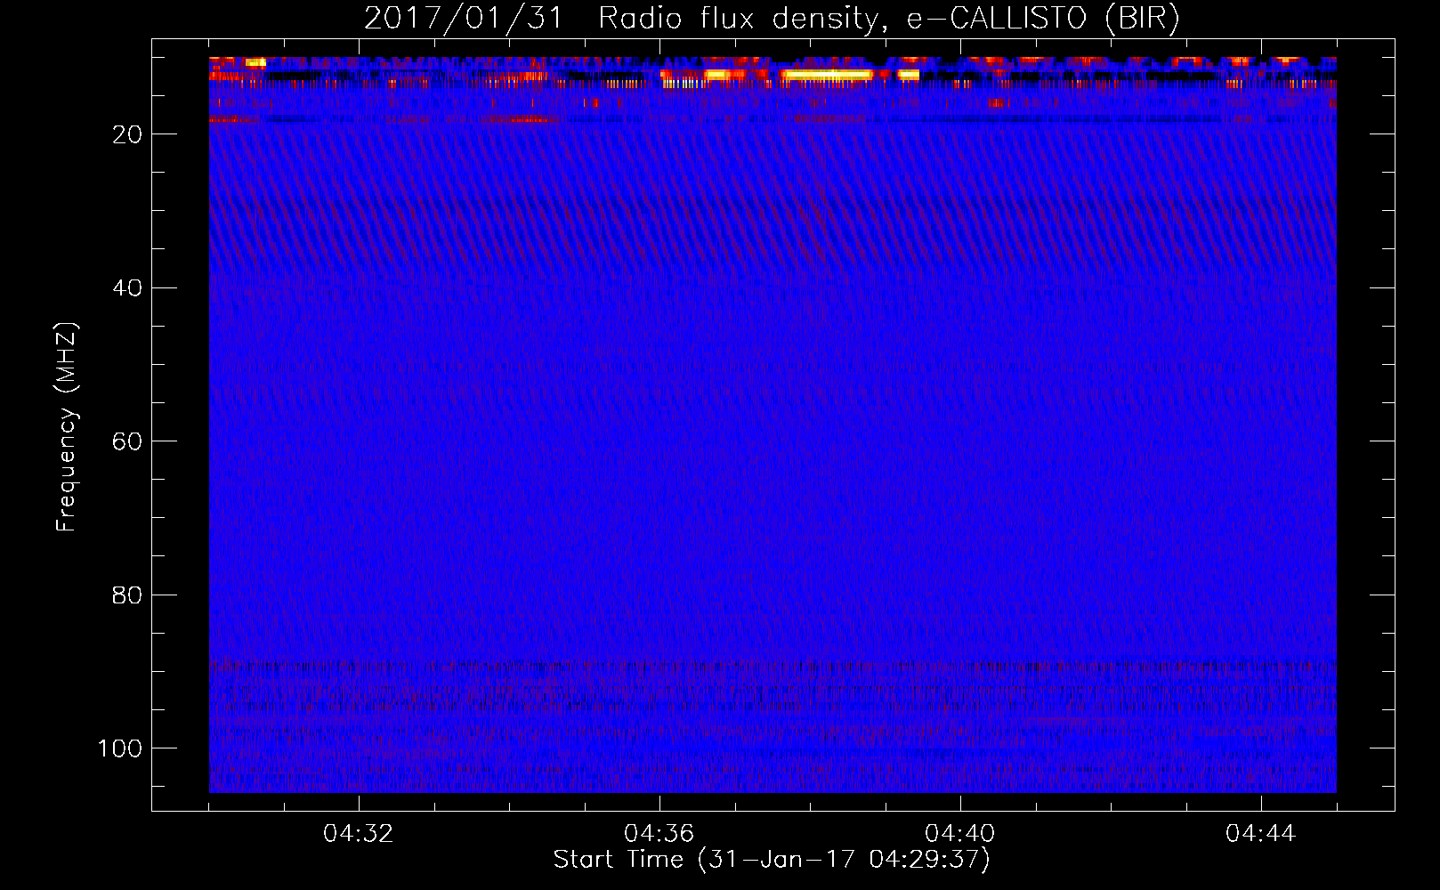This screenshot has width=1440, height=890.
Task: Click the '04:32' time tick label
Action: [359, 834]
